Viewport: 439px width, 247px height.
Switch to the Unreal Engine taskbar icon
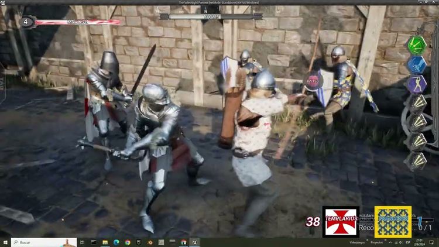point(194,242)
